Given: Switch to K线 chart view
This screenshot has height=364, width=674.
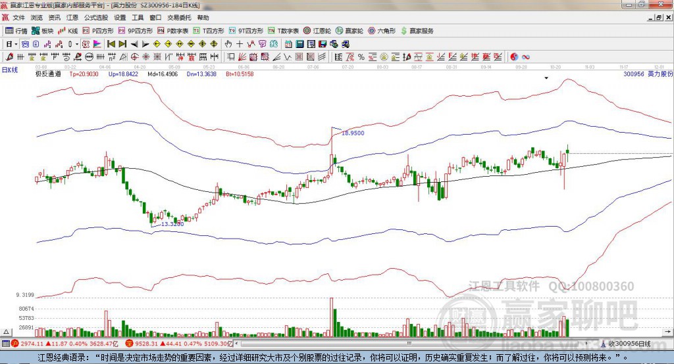Looking at the screenshot, I should (68, 31).
